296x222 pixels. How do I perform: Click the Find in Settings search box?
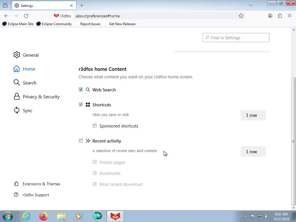click(236, 38)
